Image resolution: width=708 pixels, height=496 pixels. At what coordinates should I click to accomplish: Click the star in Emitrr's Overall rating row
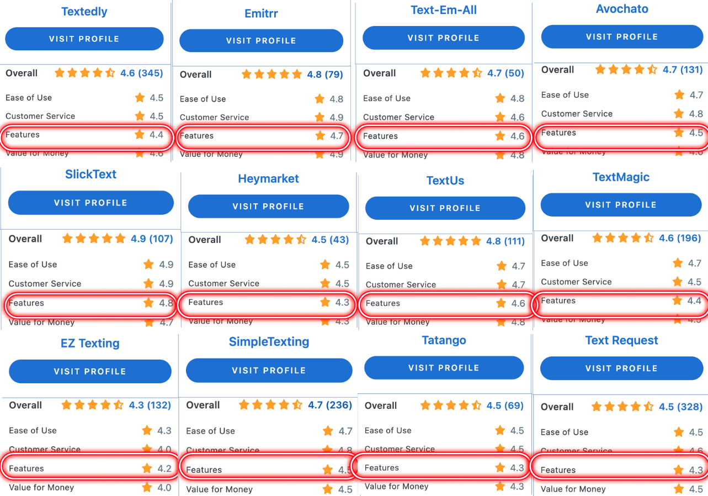(270, 74)
